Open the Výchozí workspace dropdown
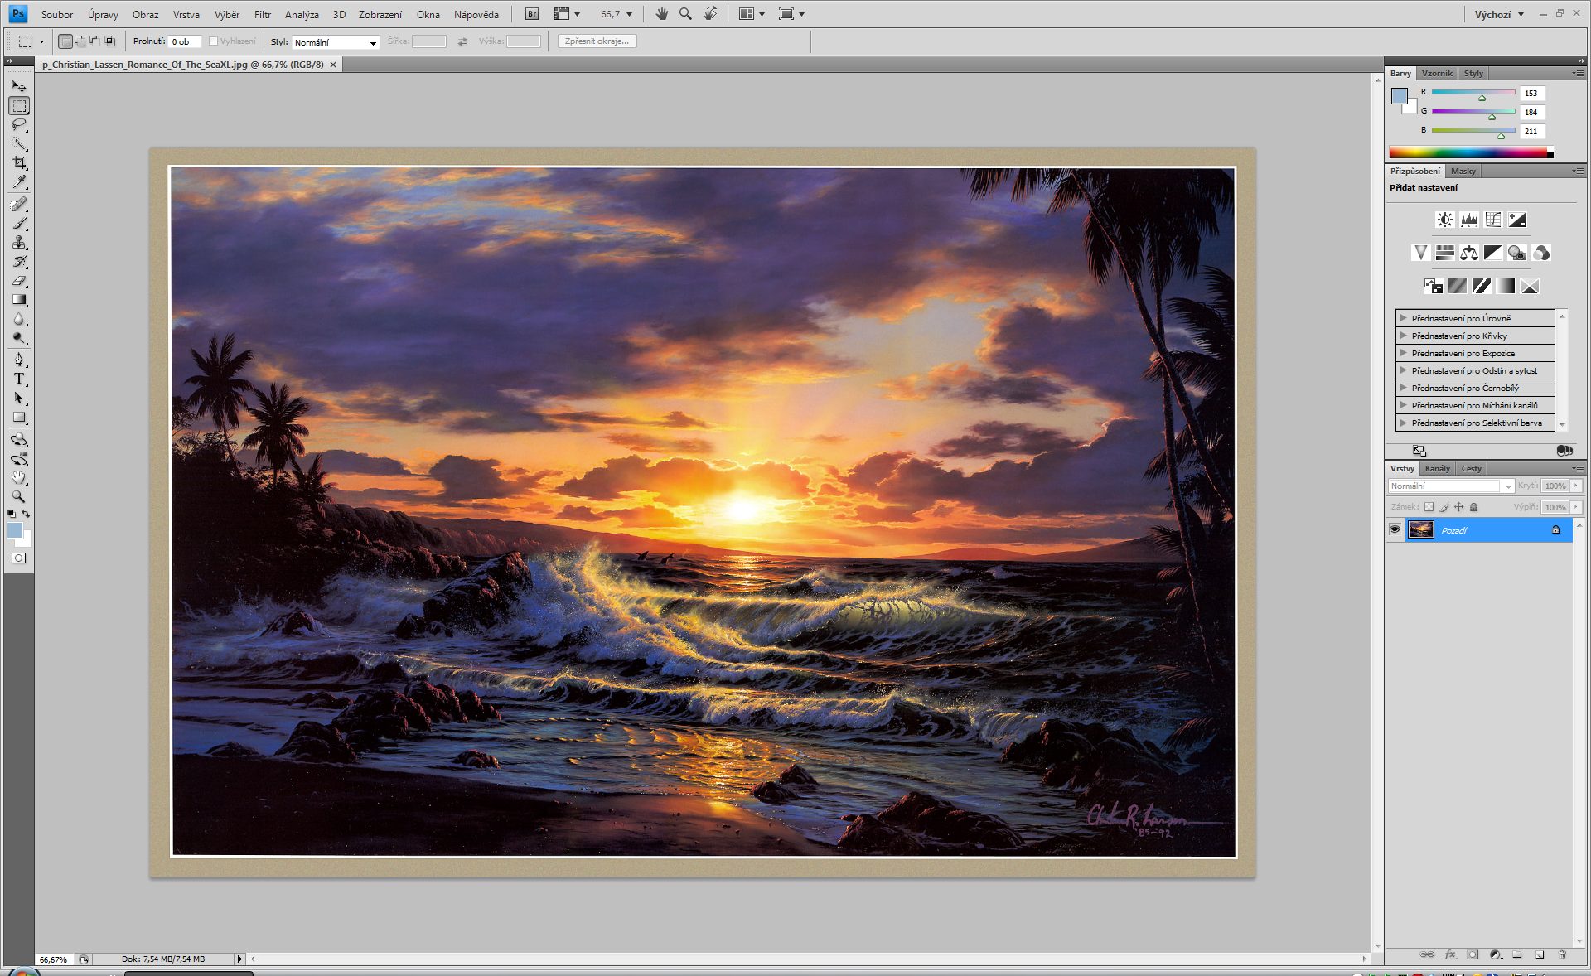Screen dimensions: 1591x976 pos(1498,14)
